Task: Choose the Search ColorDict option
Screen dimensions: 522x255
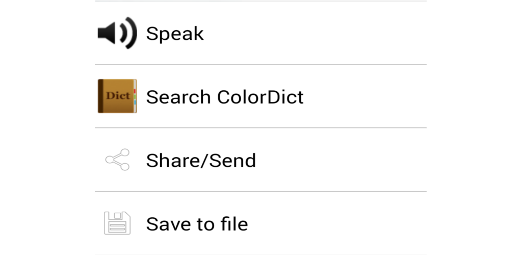Action: [x=225, y=97]
